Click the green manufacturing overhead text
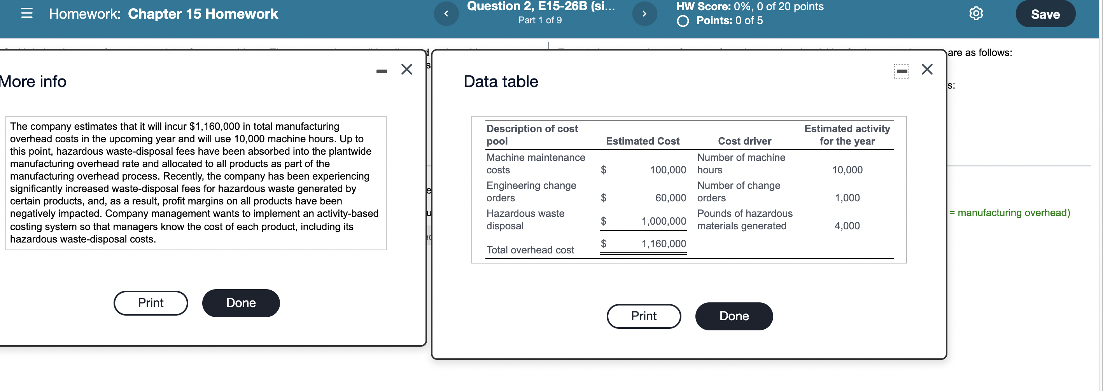This screenshot has height=391, width=1103. coord(1009,213)
